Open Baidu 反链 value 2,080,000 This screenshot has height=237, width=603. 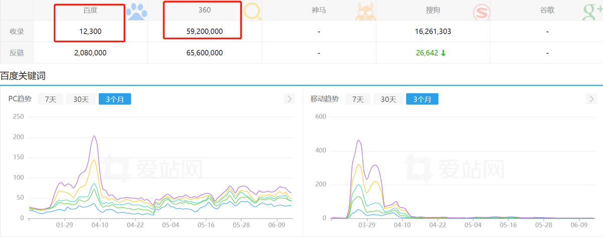coord(90,53)
